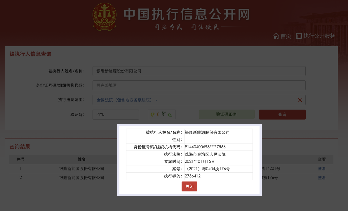Click the 序号 column header
Viewport: 348px width, 211px height.
[x=21, y=159]
